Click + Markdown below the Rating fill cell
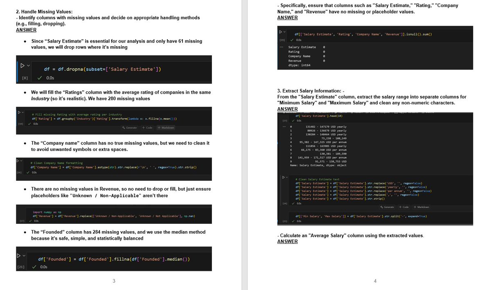Screen dimensions: 491x290 (165, 128)
